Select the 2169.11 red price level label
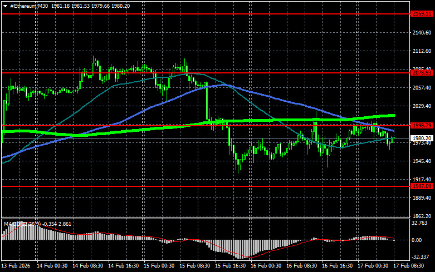The width and height of the screenshot is (435, 272). coord(422,13)
